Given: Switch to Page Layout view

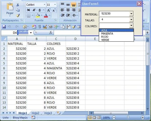Looking at the screenshot, I should (x=94, y=117).
